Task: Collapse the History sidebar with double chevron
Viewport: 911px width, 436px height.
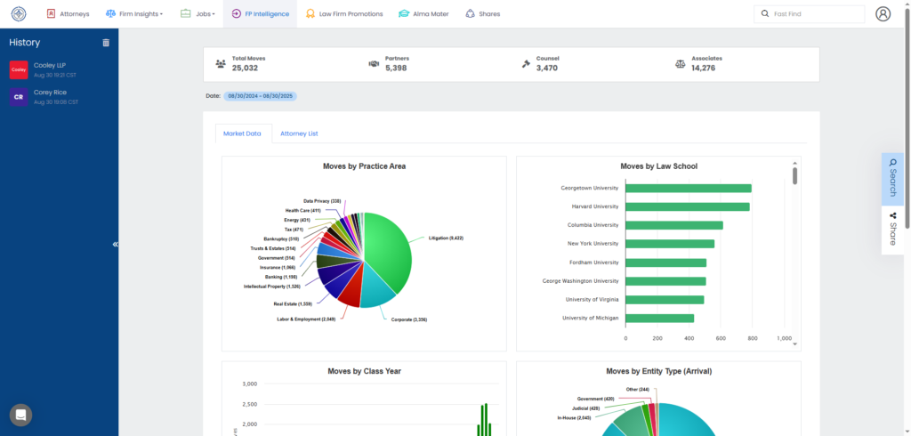Action: tap(115, 244)
